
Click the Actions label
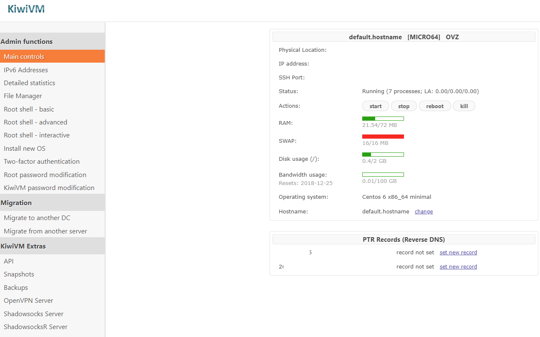(x=289, y=106)
